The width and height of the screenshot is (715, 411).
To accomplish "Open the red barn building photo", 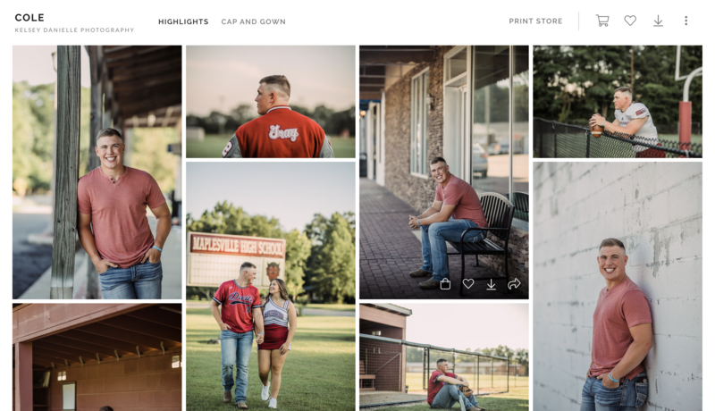I will pos(97,357).
